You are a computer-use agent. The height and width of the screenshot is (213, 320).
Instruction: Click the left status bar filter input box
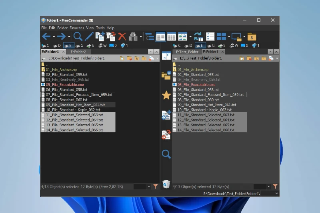pos(140,187)
